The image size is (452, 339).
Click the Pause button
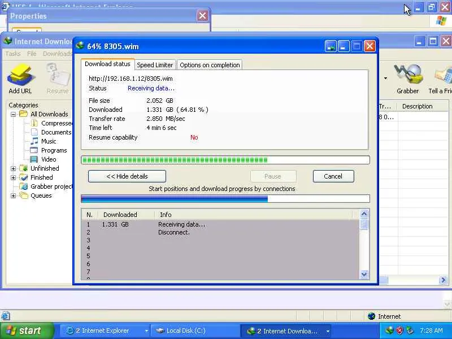click(273, 176)
